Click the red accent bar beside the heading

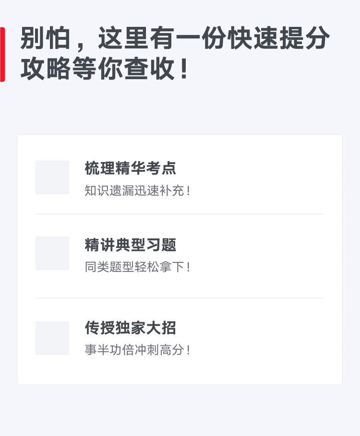click(x=2, y=55)
